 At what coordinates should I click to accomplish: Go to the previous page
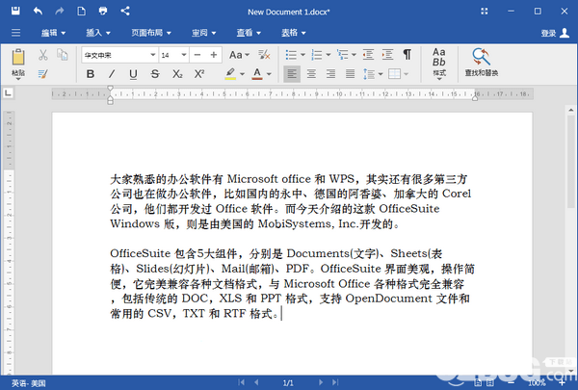[256, 382]
